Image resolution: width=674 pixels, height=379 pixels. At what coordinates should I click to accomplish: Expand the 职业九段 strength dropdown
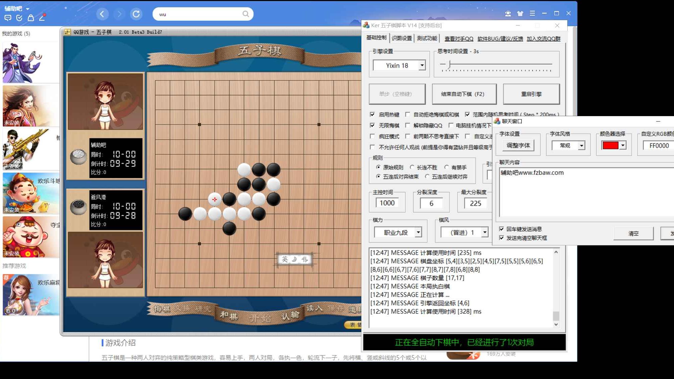(418, 232)
